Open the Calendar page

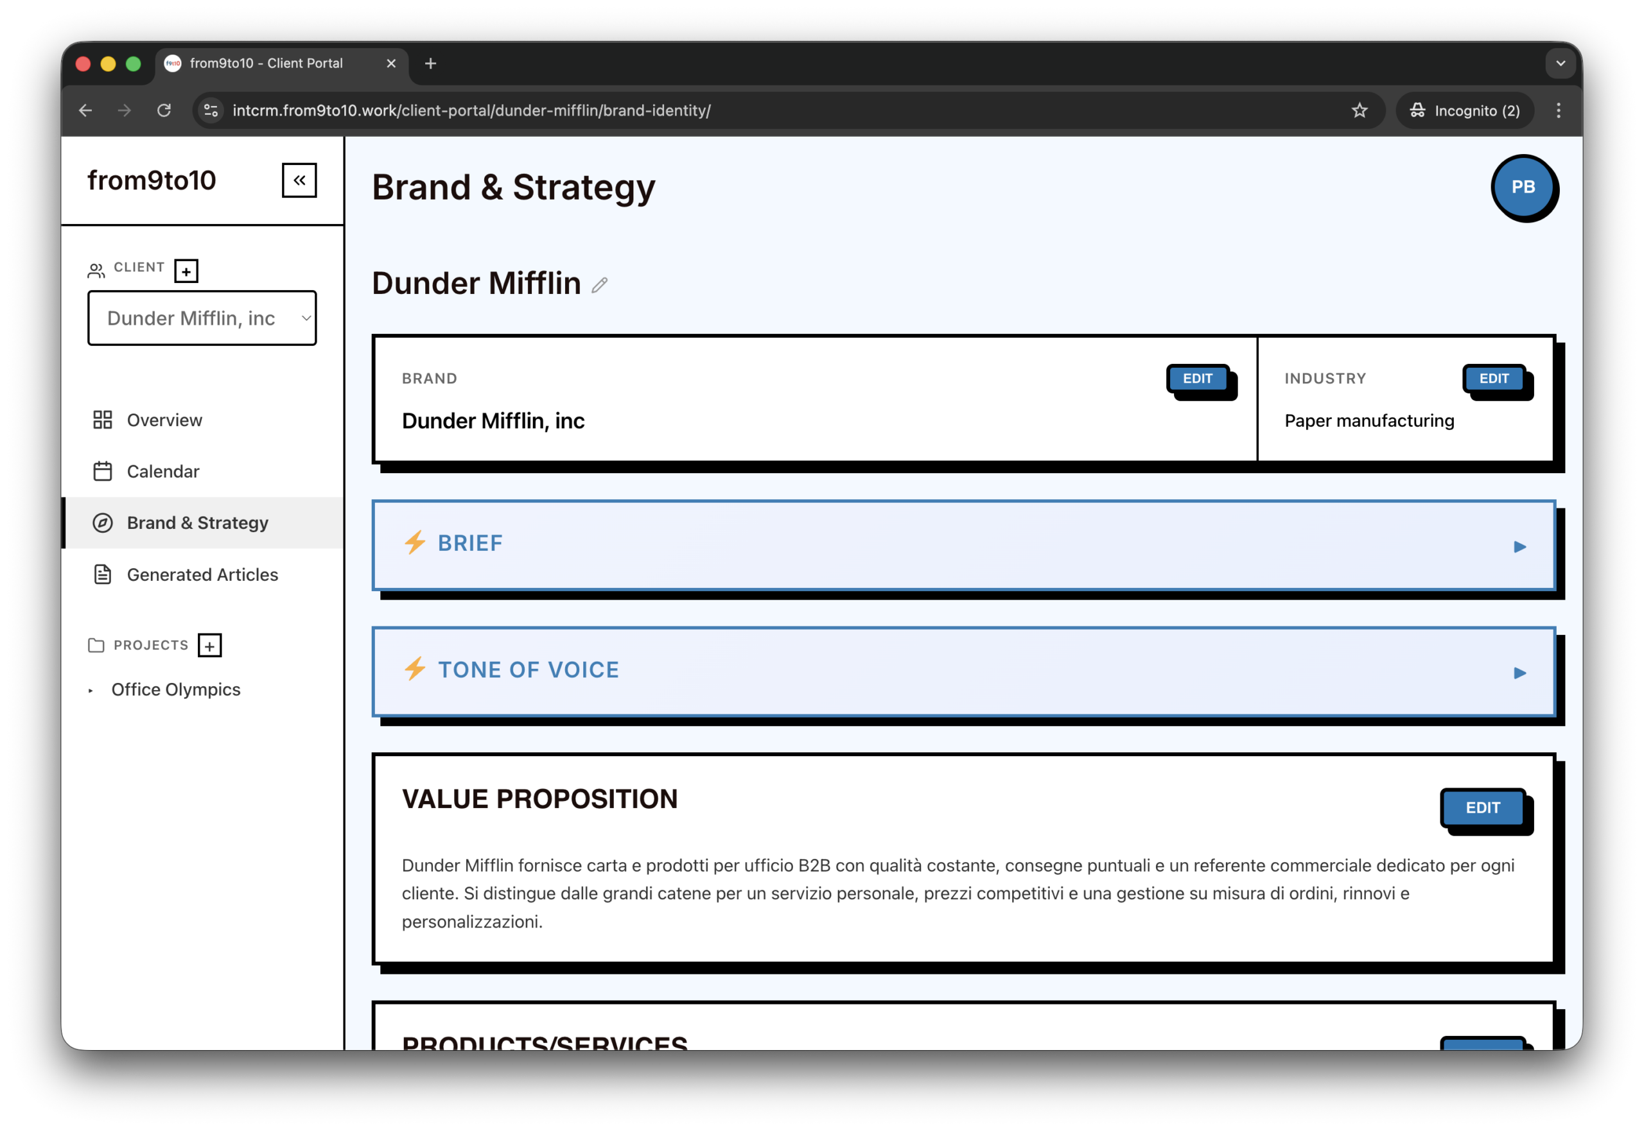[203, 471]
